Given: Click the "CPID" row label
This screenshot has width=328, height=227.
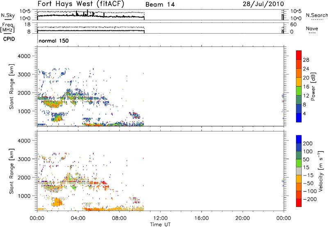Looking at the screenshot, I should click(x=9, y=39).
